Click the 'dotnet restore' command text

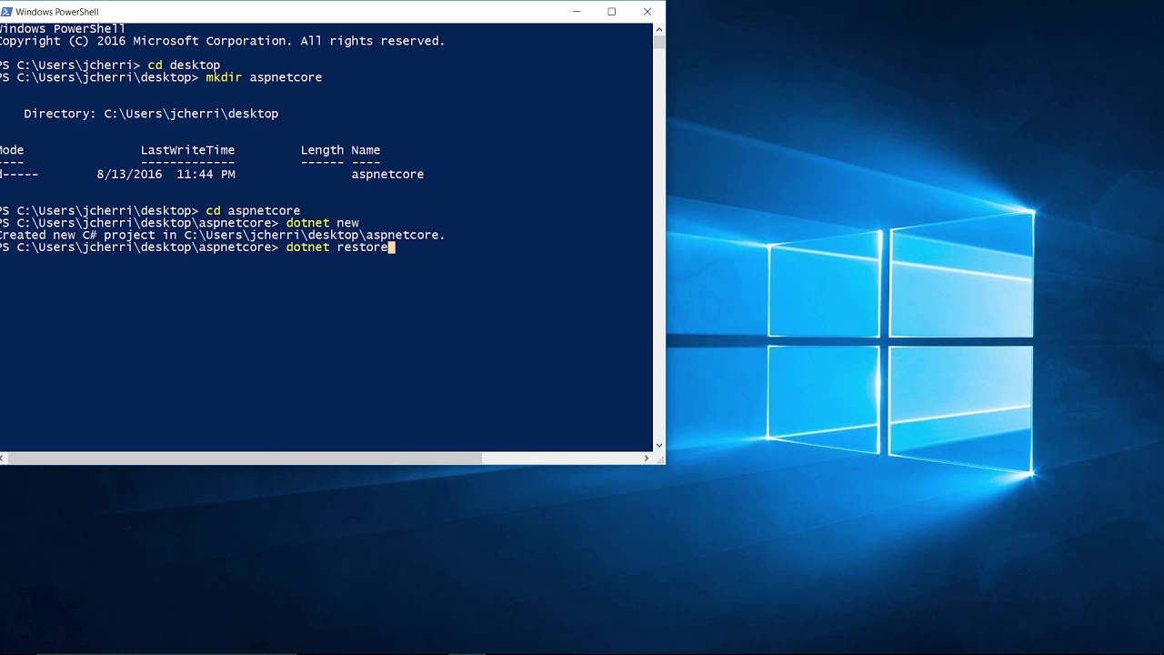[x=336, y=247]
